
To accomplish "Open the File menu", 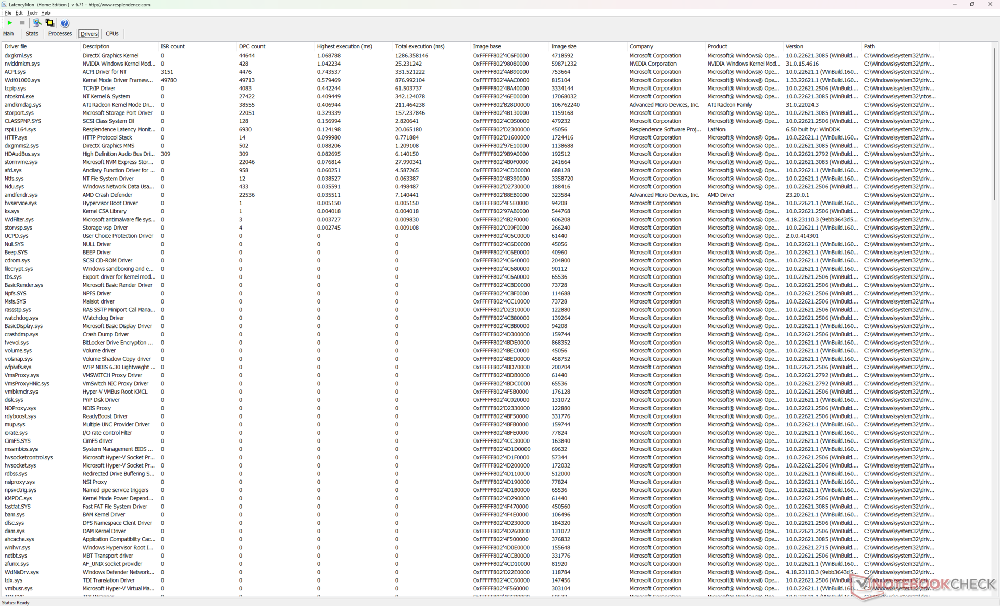I will pos(8,13).
